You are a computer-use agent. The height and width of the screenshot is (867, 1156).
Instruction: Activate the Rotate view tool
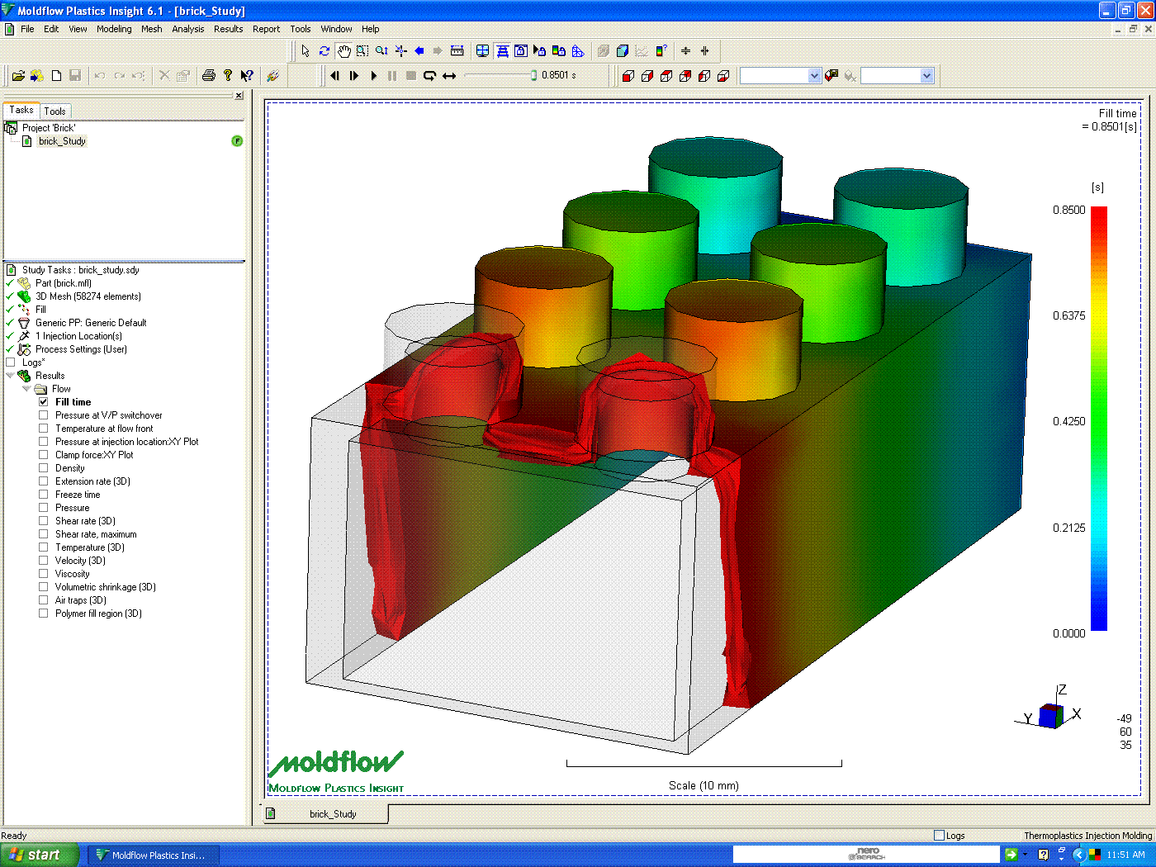(x=325, y=51)
